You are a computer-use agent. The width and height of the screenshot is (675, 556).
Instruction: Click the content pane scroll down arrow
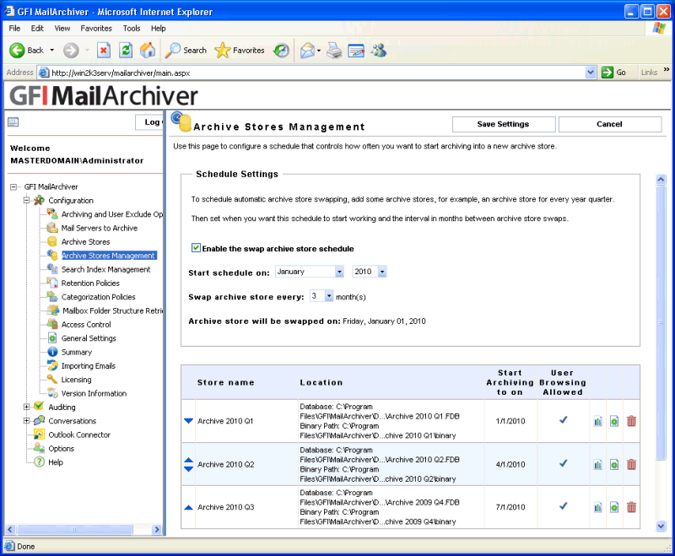click(661, 526)
